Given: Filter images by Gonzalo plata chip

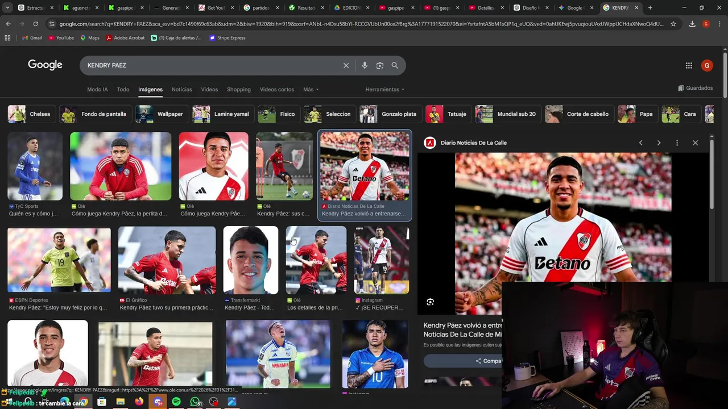Looking at the screenshot, I should (x=390, y=114).
